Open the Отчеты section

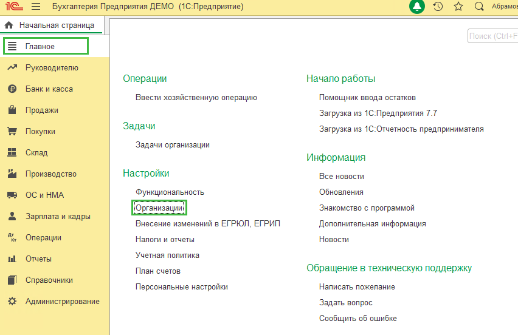click(55, 259)
